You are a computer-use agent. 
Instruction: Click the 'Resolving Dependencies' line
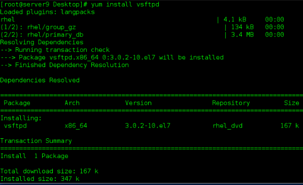click(x=42, y=42)
